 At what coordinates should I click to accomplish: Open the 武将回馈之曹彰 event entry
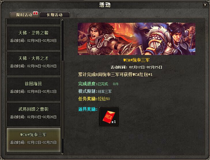34,114
